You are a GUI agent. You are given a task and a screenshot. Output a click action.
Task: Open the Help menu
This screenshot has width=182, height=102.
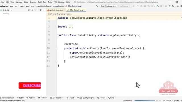68,2
